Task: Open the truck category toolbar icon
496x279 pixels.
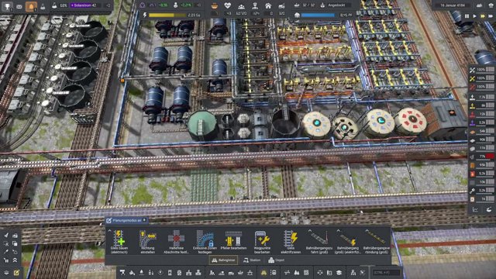Action: point(231,272)
